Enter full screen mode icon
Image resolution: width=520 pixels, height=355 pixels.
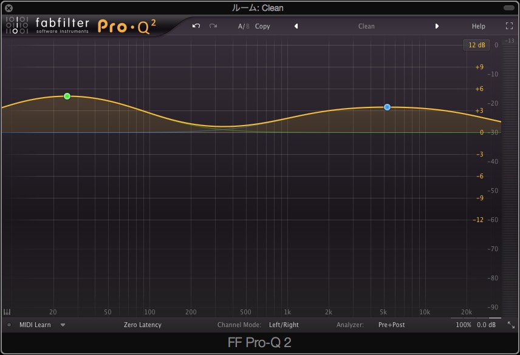click(509, 26)
